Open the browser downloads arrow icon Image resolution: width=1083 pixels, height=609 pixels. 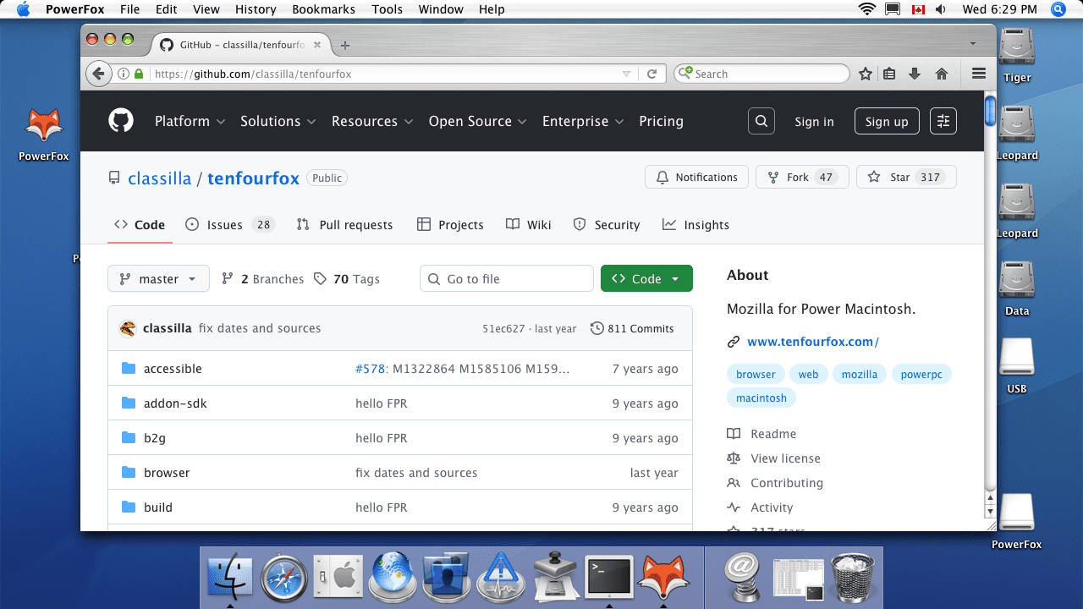point(915,74)
